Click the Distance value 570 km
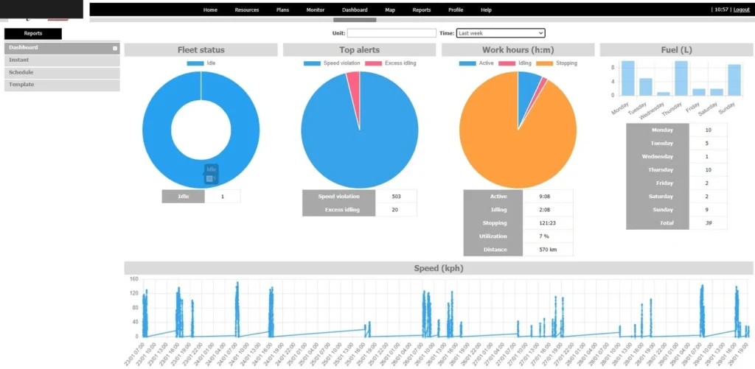The height and width of the screenshot is (369, 755). 548,249
